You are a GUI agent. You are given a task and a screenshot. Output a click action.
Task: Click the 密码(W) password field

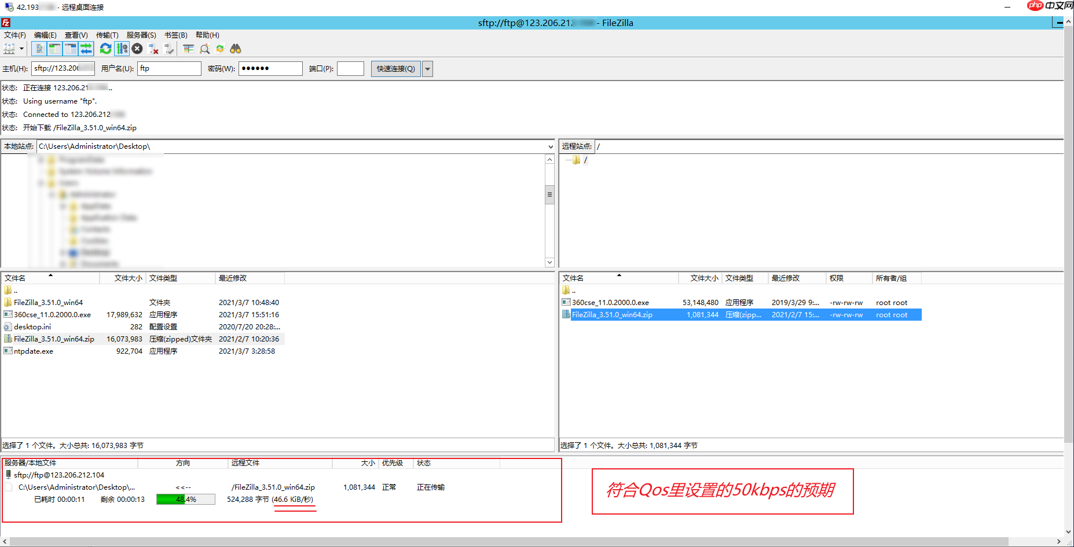270,68
